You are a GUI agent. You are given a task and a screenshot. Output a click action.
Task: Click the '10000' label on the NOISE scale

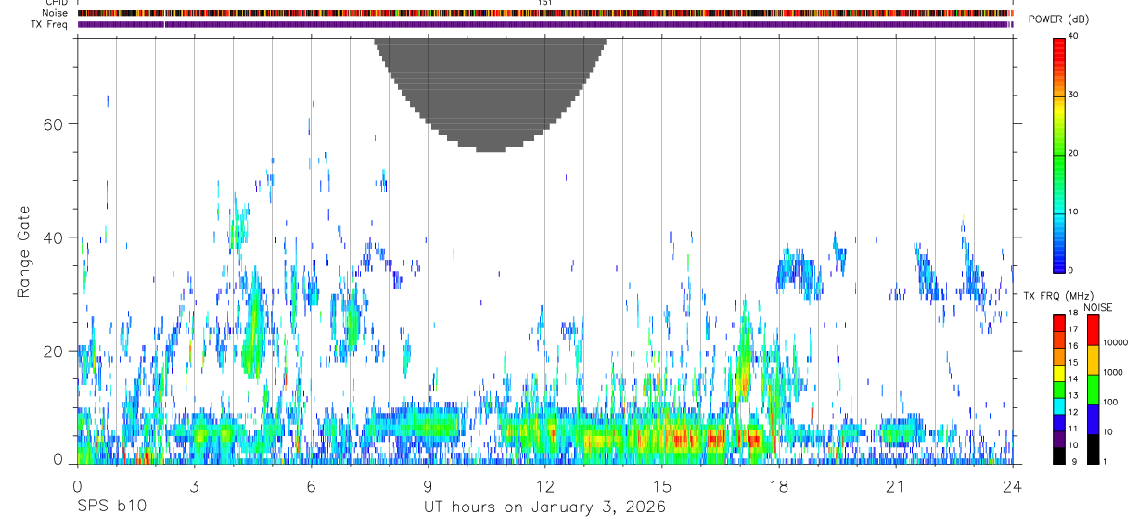point(1116,342)
